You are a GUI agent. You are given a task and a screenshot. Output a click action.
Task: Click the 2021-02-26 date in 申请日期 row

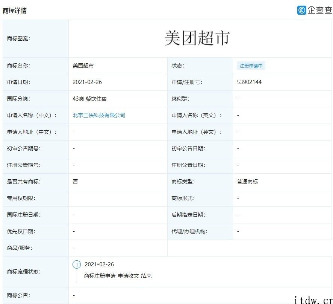coord(87,82)
